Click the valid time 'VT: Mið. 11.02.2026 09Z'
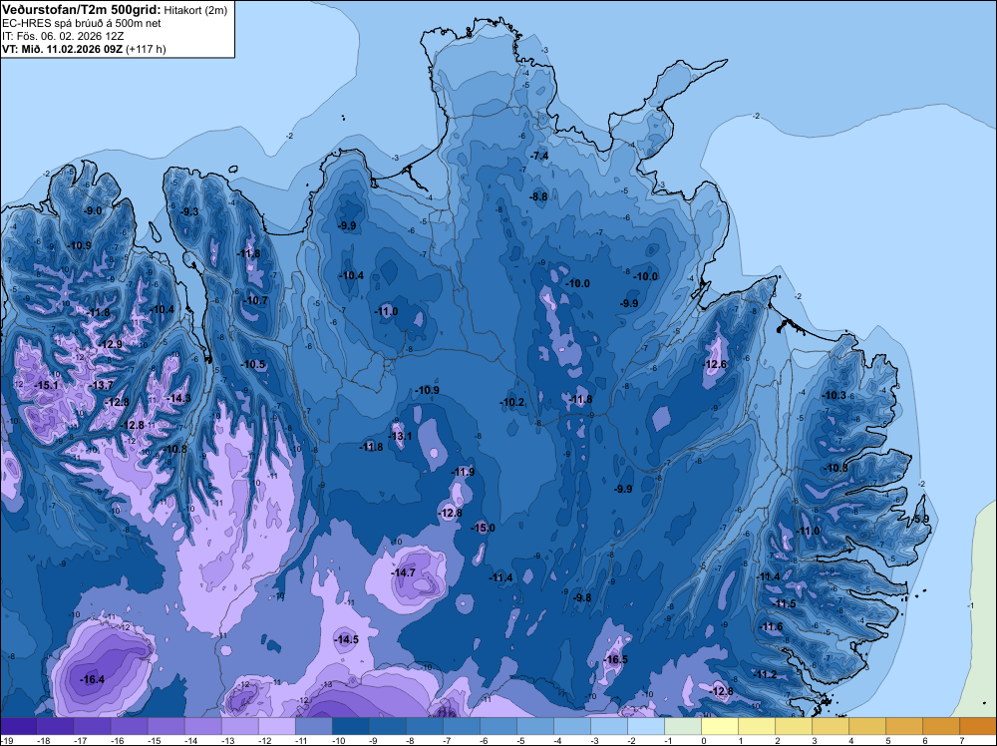 pos(63,49)
